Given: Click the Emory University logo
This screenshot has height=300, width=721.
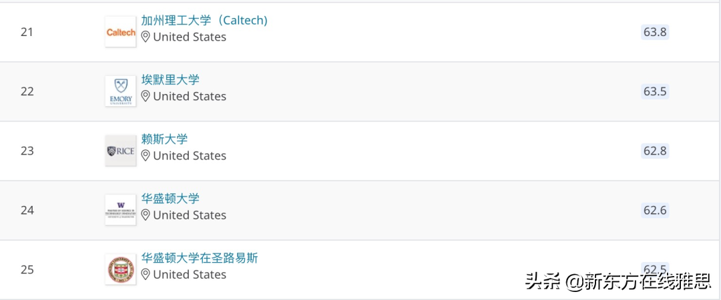Looking at the screenshot, I should click(x=120, y=91).
